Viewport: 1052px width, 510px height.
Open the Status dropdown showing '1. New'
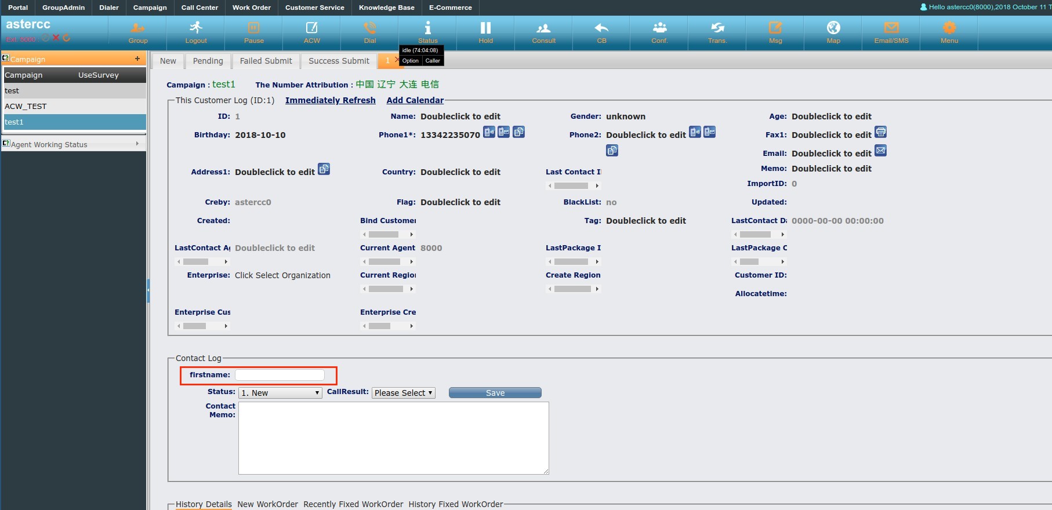(280, 393)
